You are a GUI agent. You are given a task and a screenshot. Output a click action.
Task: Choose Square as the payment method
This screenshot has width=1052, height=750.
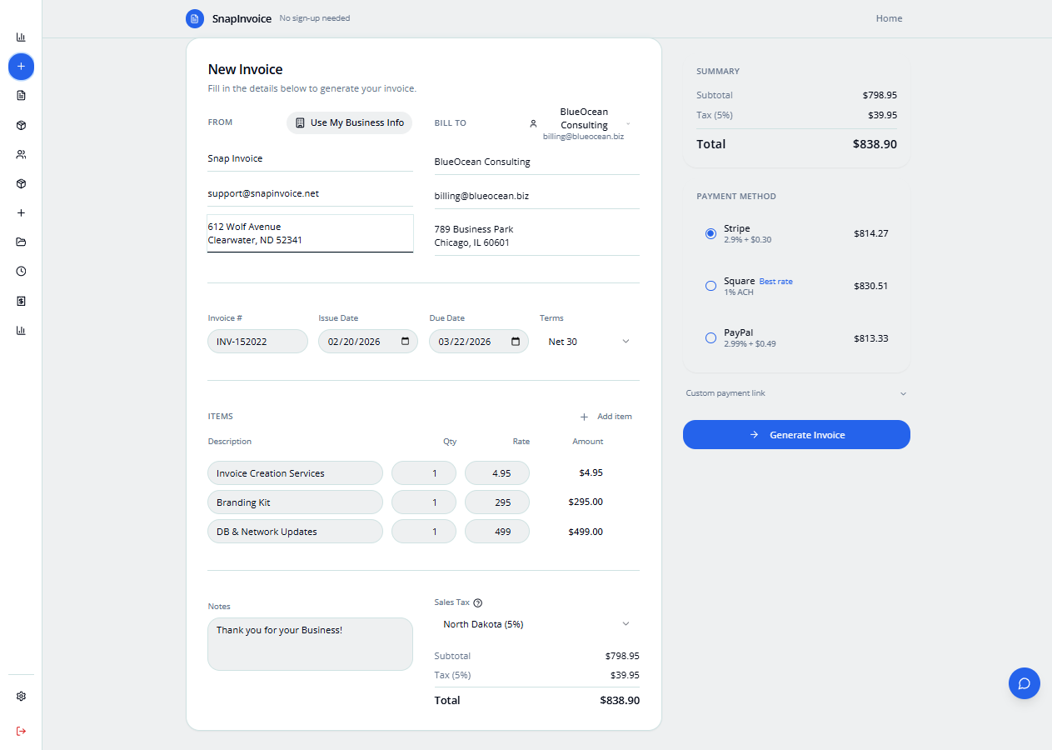pos(710,286)
